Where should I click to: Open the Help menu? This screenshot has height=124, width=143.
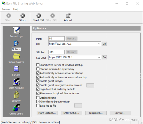pos(16,9)
